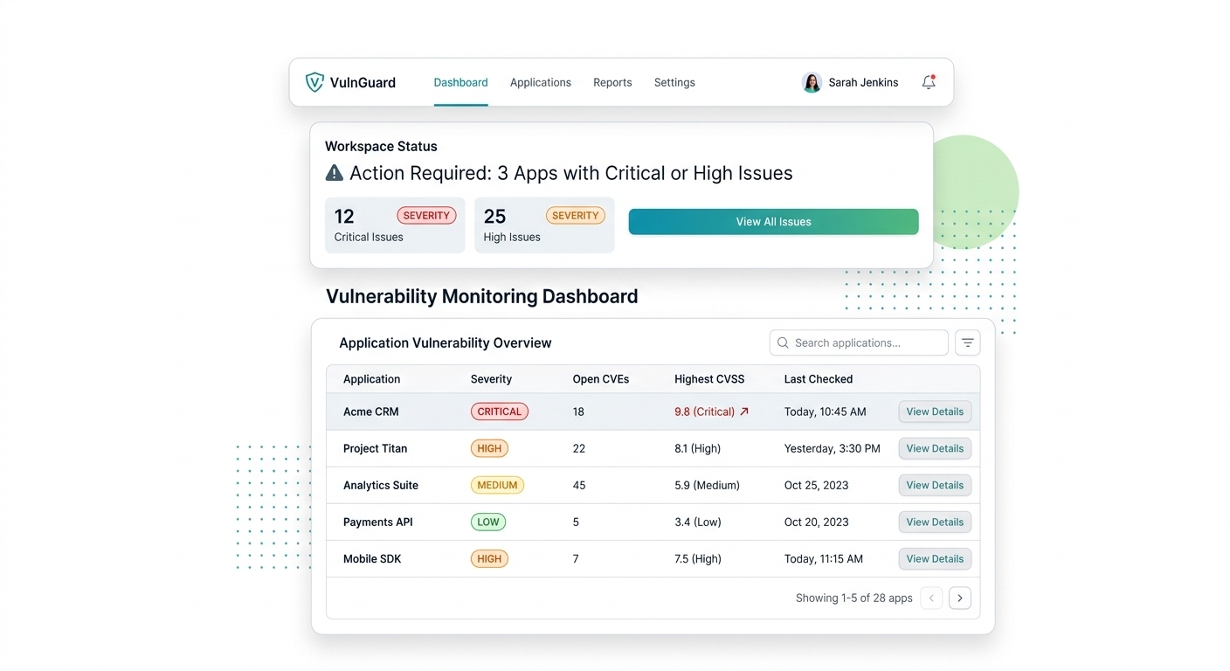Image resolution: width=1230 pixels, height=671 pixels.
Task: Click the Application Vulnerability Overview title
Action: (x=446, y=342)
